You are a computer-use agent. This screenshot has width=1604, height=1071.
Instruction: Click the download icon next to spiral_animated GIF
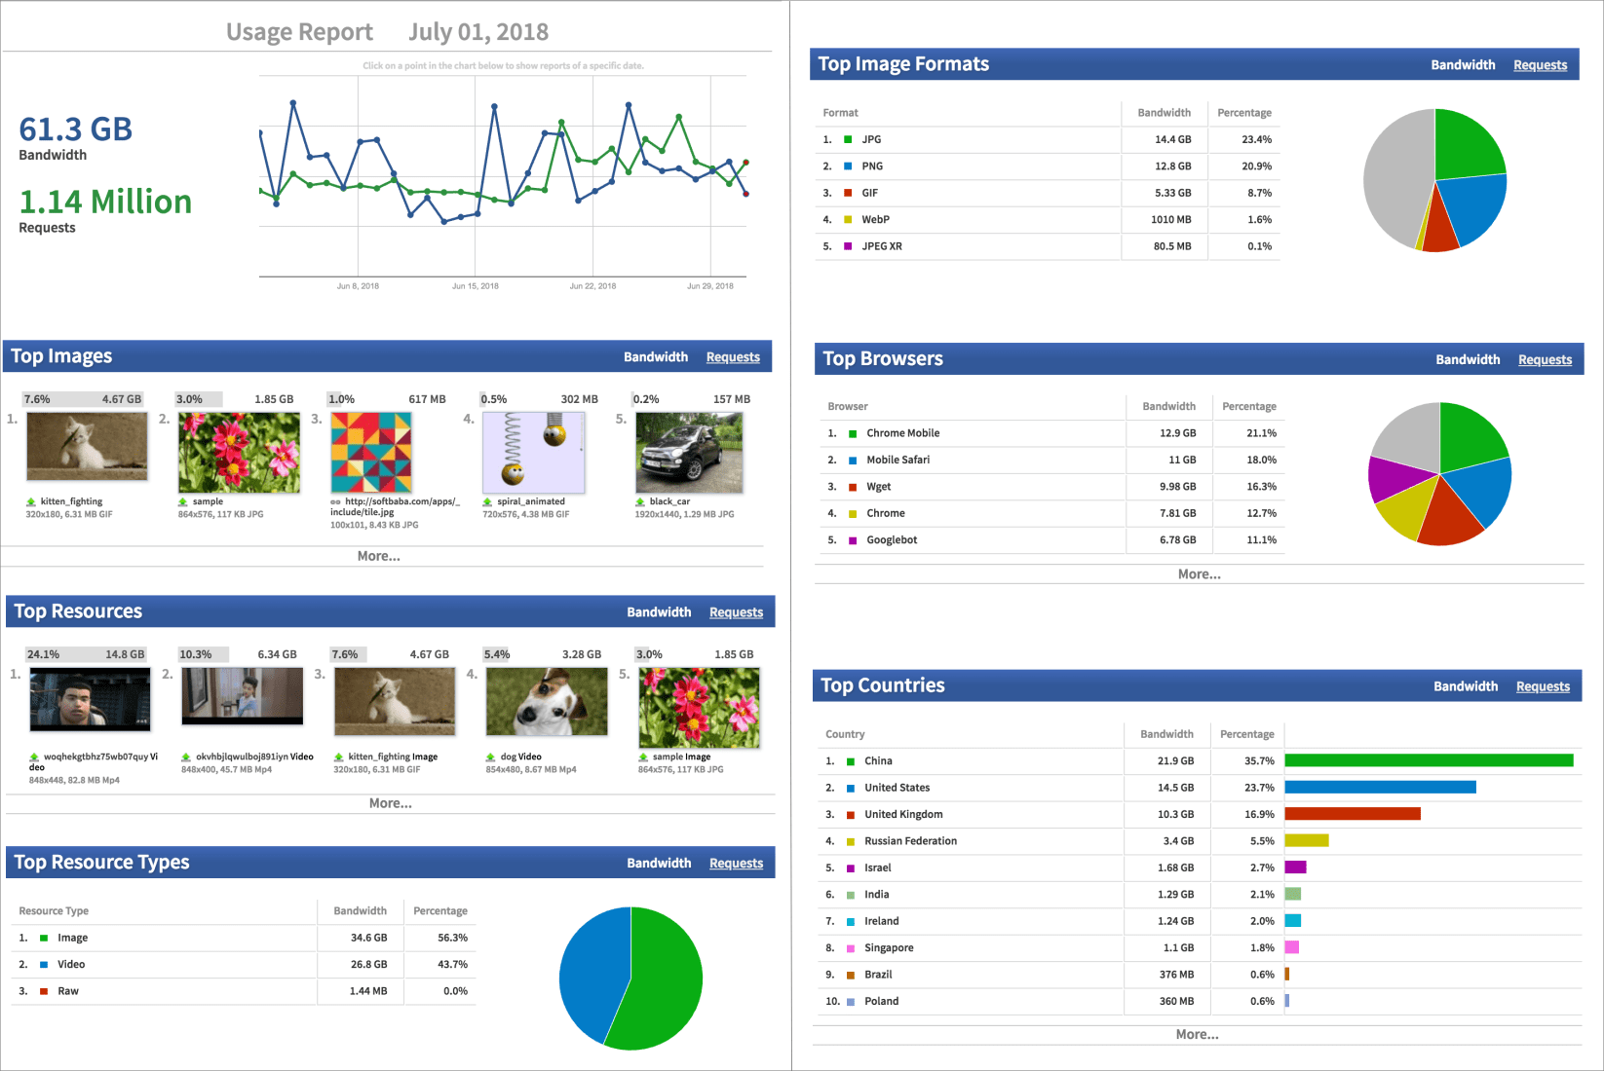tap(487, 501)
